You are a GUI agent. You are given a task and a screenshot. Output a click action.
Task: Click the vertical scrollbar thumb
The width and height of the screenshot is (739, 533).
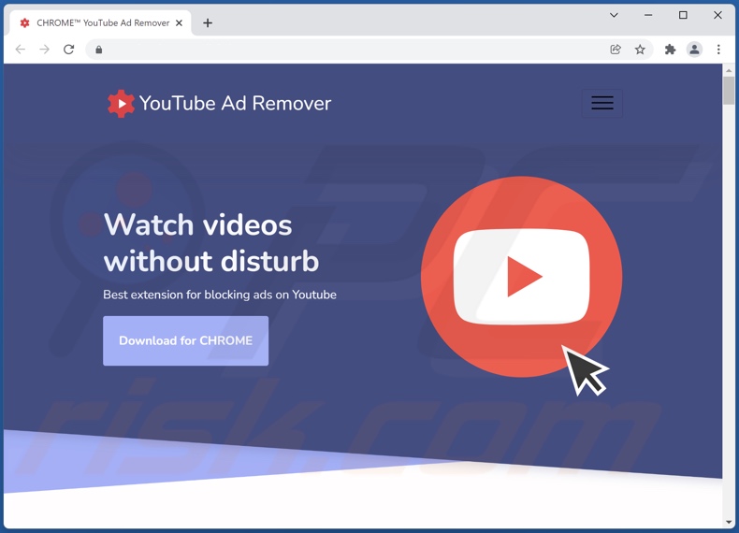[x=729, y=91]
